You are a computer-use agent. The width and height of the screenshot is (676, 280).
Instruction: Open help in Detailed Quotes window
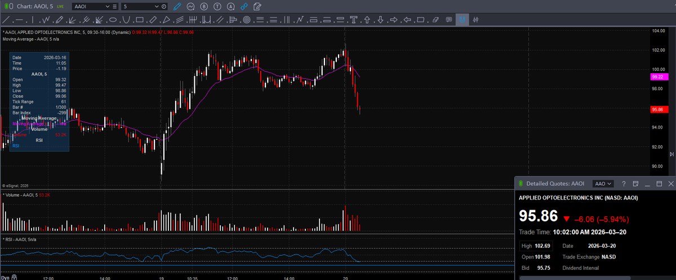pyautogui.click(x=624, y=184)
